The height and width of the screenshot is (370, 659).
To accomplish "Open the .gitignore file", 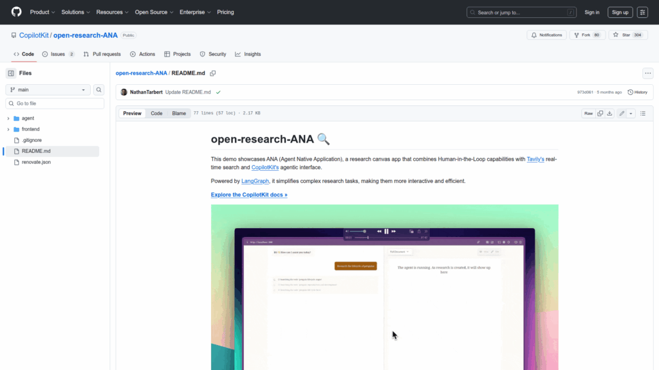I will pos(32,141).
